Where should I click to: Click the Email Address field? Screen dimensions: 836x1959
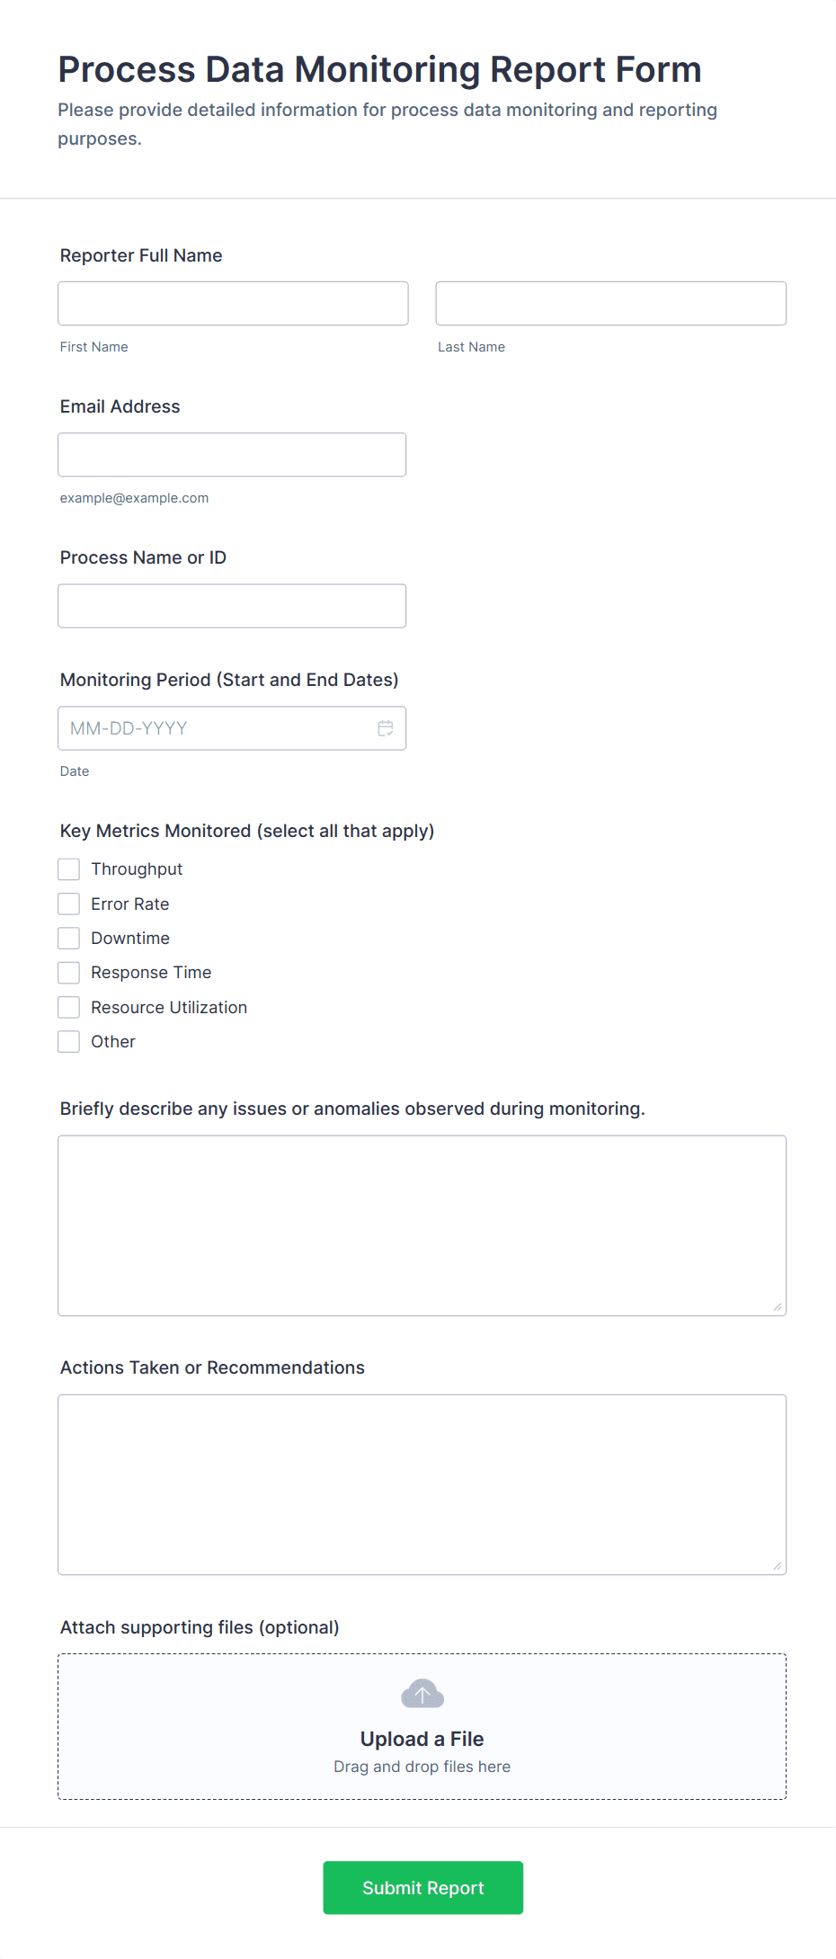[x=232, y=454]
